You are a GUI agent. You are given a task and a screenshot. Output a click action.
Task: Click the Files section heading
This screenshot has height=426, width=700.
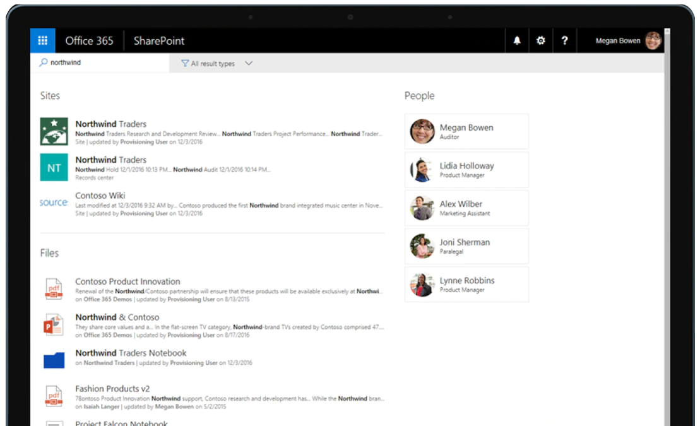tap(50, 253)
